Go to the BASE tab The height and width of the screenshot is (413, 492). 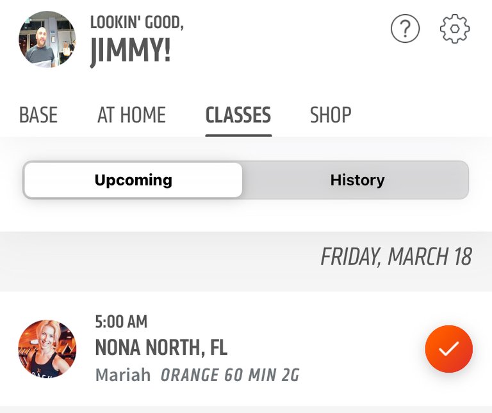[x=38, y=115]
